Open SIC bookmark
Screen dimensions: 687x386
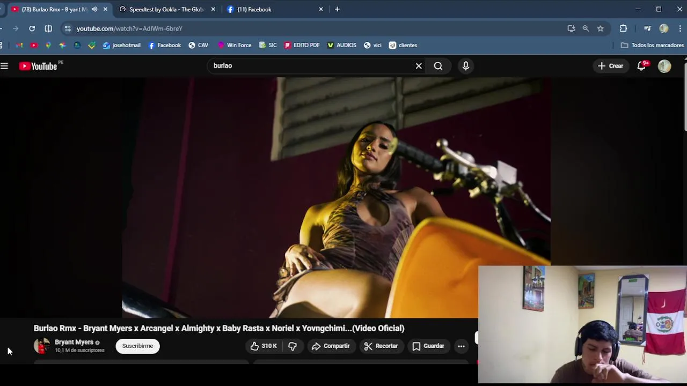click(268, 45)
